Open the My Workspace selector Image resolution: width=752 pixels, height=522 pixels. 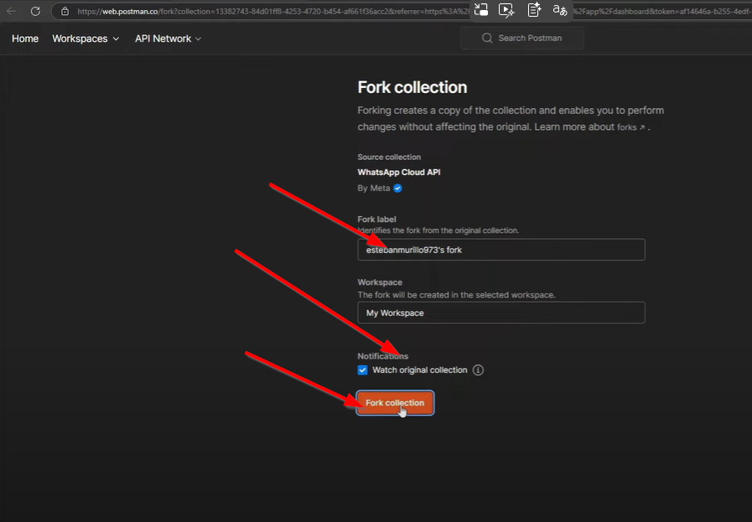501,313
